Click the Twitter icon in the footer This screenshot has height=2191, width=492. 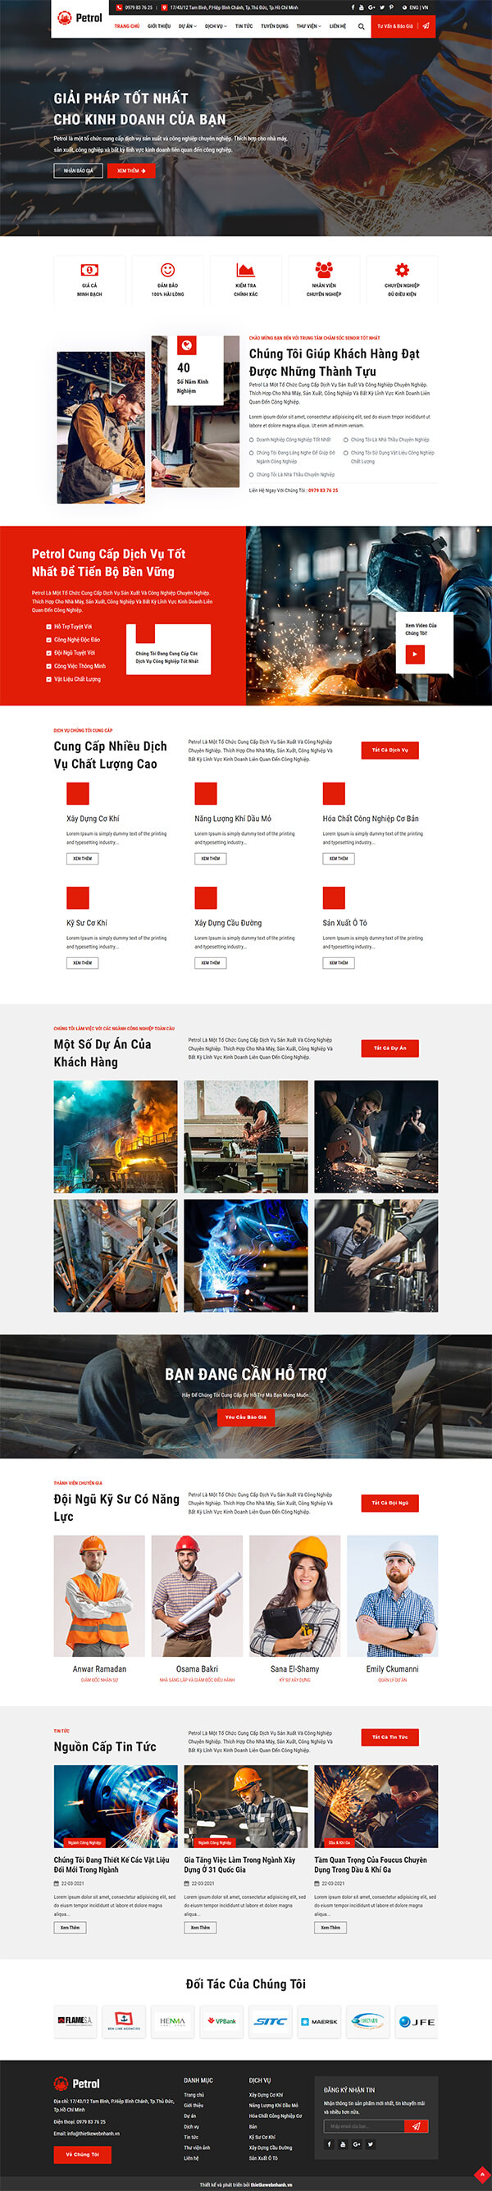371,2143
